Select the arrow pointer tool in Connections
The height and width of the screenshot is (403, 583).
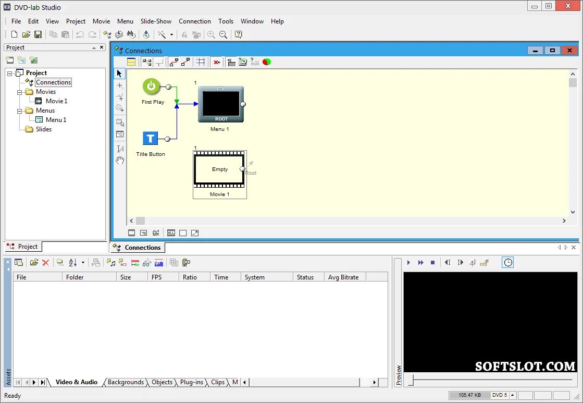point(119,74)
